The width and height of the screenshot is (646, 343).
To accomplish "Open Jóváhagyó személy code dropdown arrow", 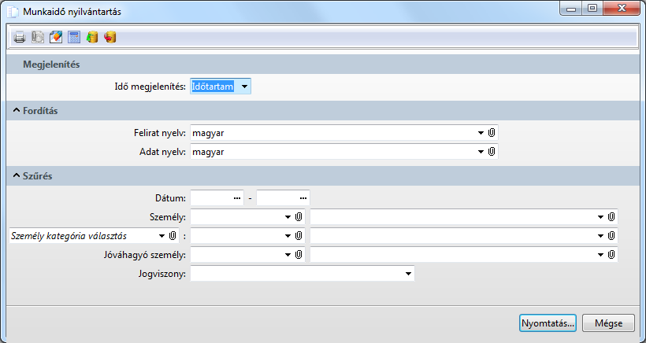I will 288,255.
